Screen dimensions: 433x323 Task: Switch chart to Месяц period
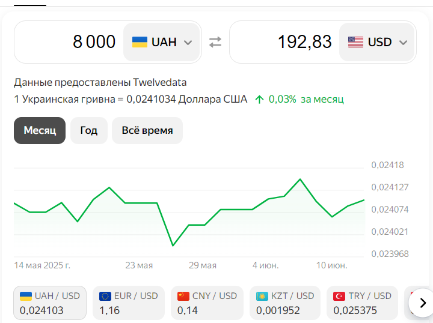[40, 130]
